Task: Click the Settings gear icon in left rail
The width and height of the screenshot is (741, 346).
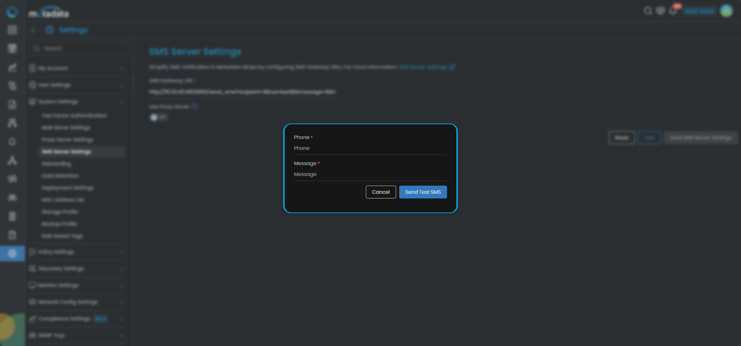Action: (12, 254)
